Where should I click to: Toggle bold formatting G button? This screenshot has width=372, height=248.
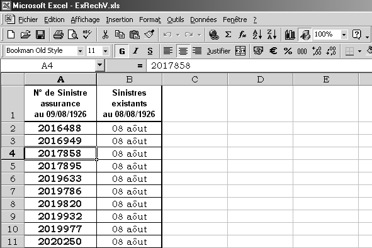click(121, 51)
